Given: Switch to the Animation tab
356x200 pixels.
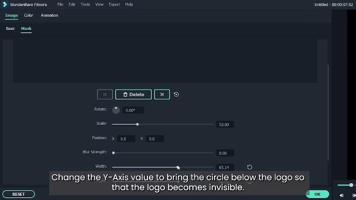Looking at the screenshot, I should tap(49, 15).
